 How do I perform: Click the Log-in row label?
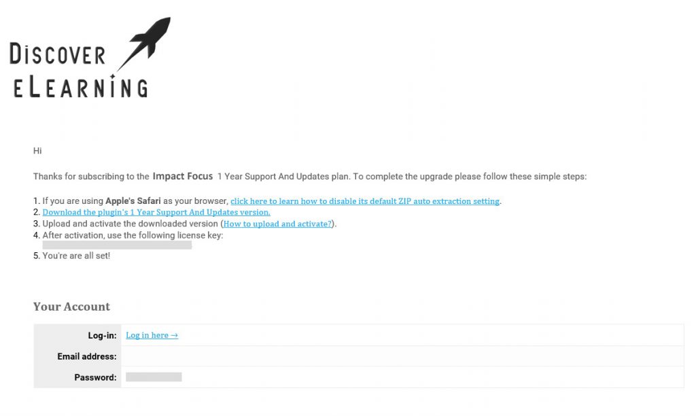point(102,336)
